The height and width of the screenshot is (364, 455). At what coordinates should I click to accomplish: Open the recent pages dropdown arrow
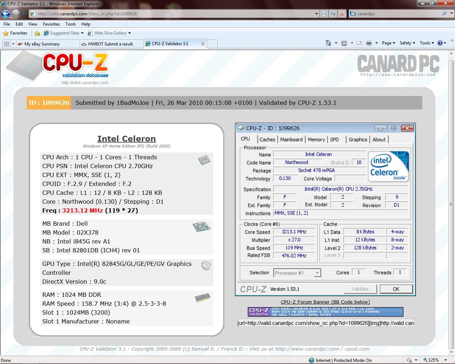point(24,14)
